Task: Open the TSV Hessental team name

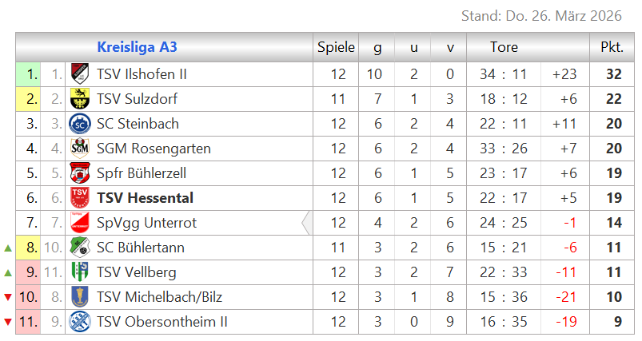Action: pyautogui.click(x=145, y=198)
